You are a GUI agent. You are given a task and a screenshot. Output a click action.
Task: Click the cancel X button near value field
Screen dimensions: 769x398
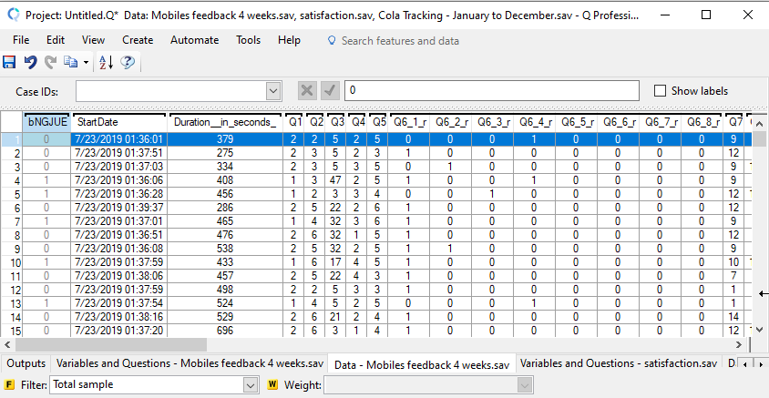(308, 91)
